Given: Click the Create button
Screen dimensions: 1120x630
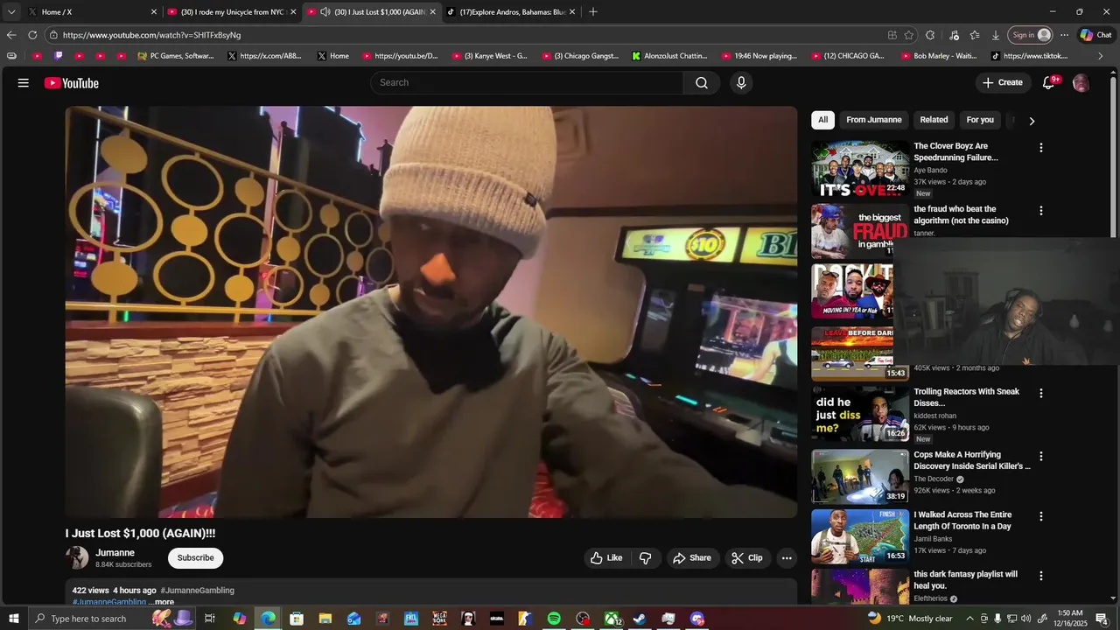Looking at the screenshot, I should click(1003, 83).
